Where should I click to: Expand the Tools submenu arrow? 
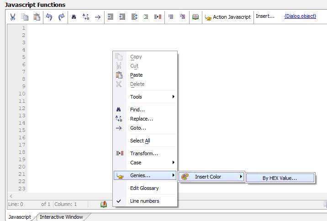coord(173,96)
